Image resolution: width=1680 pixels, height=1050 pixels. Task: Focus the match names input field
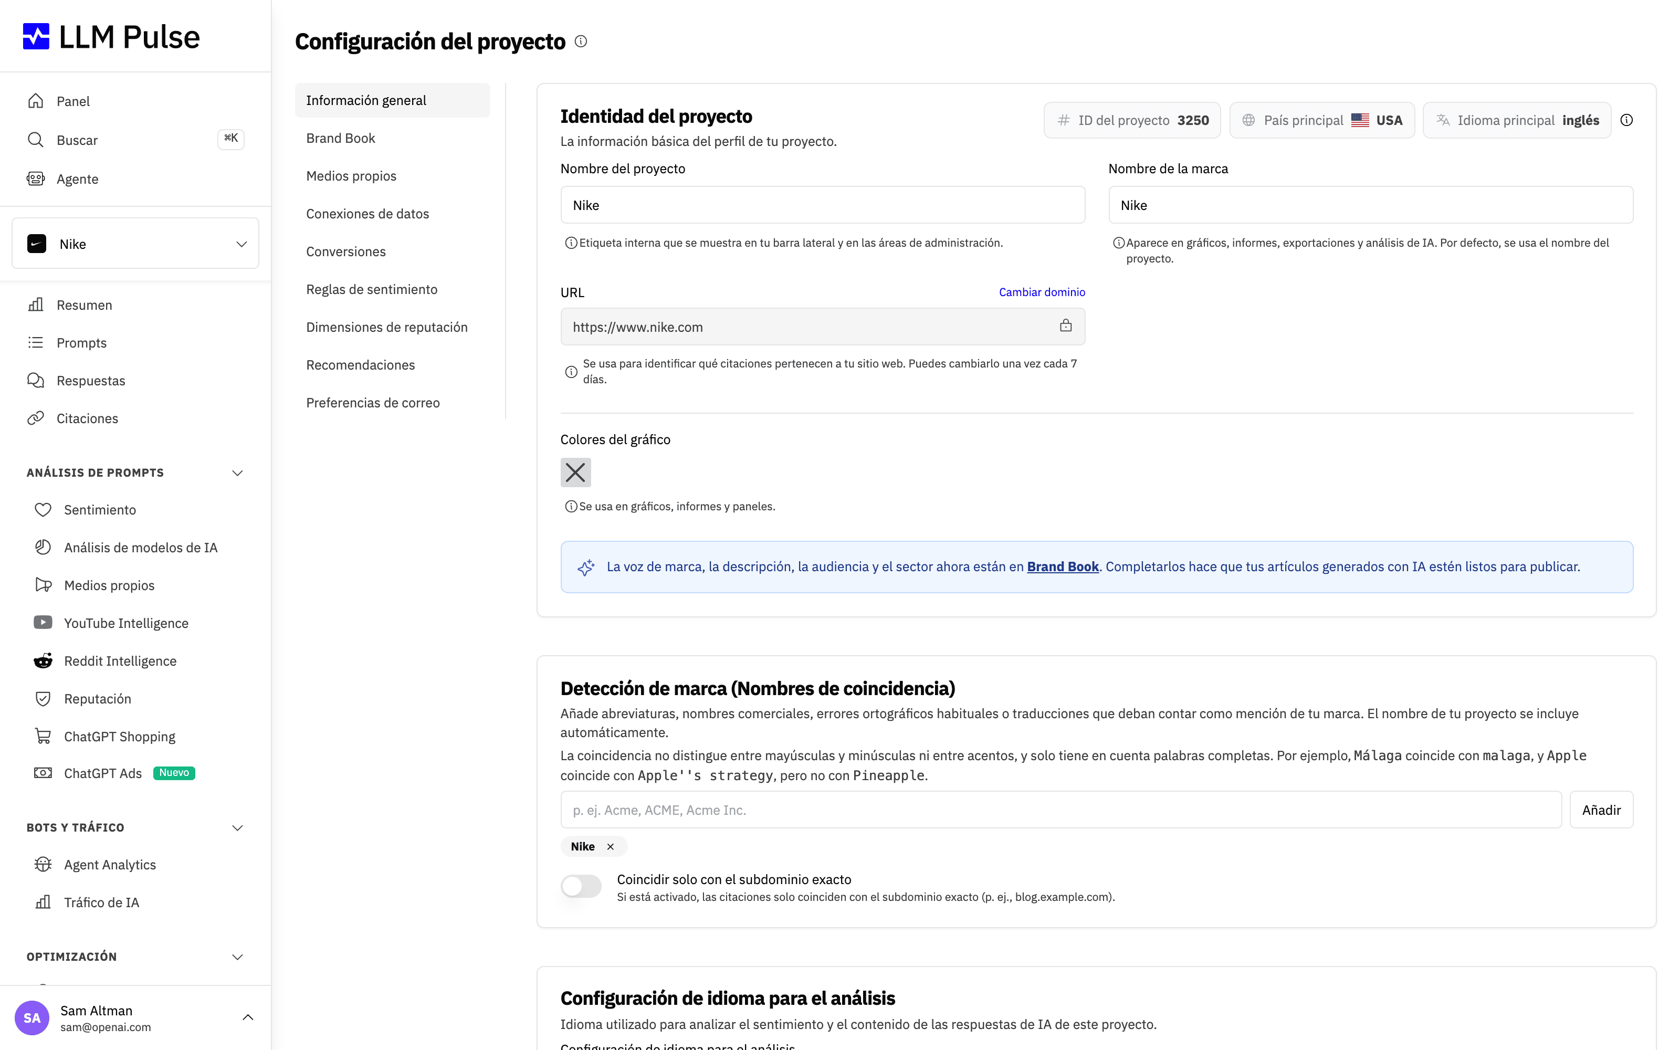pyautogui.click(x=1060, y=810)
